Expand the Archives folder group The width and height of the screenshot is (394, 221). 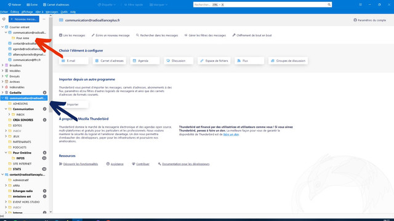2,82
